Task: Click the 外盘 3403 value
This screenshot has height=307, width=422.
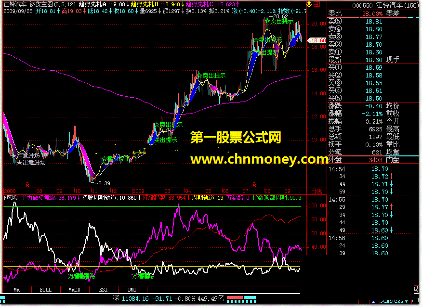Action: (x=375, y=160)
